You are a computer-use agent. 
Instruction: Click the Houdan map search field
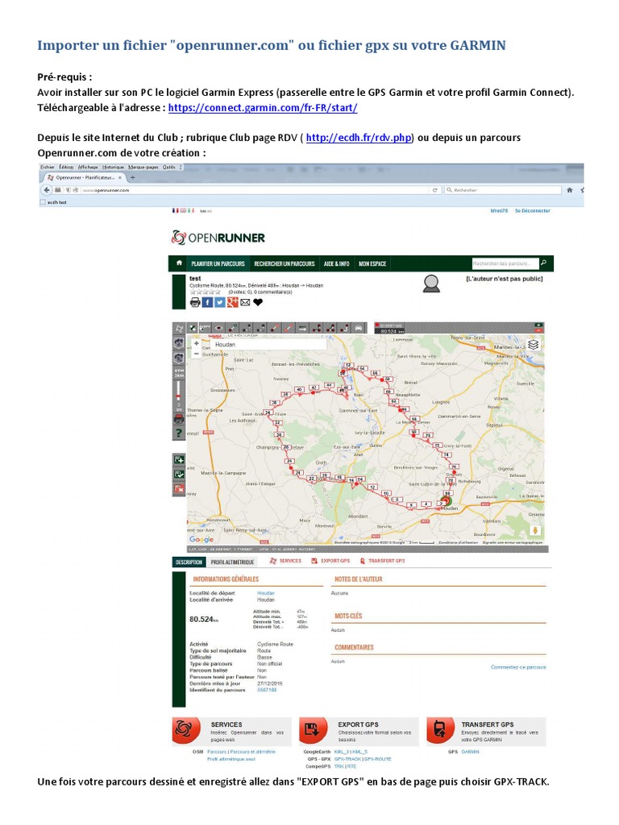[268, 344]
